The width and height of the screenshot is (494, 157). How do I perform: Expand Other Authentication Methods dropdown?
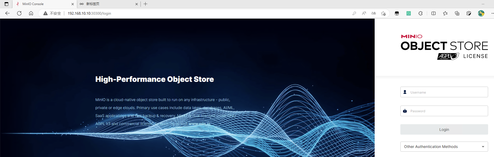[x=444, y=147]
